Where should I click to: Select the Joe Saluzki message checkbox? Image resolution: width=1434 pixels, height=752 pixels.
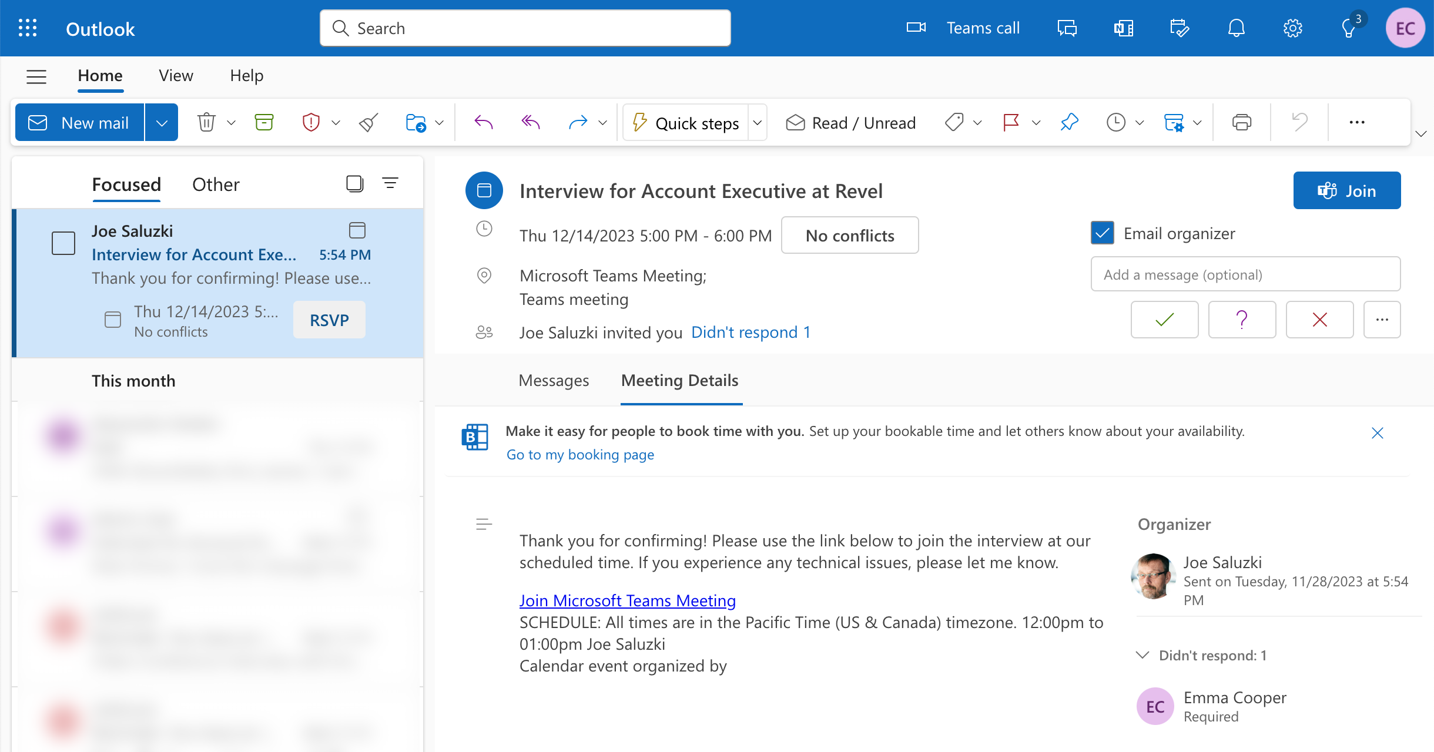tap(63, 243)
